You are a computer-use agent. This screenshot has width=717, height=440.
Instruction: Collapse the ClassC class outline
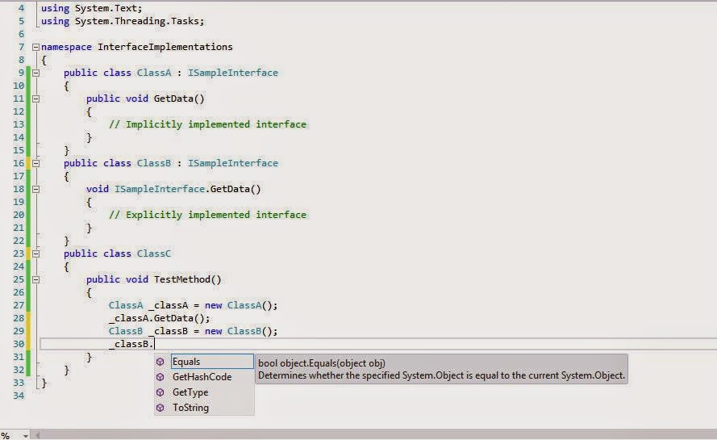click(35, 254)
